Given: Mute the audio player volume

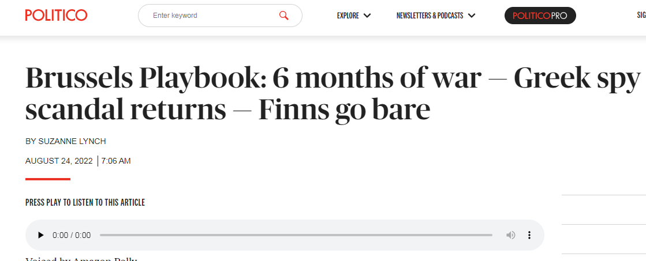Looking at the screenshot, I should pyautogui.click(x=510, y=235).
